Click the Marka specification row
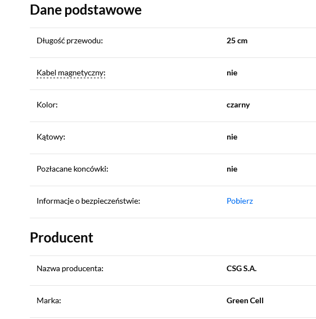The height and width of the screenshot is (319, 316). 173,302
